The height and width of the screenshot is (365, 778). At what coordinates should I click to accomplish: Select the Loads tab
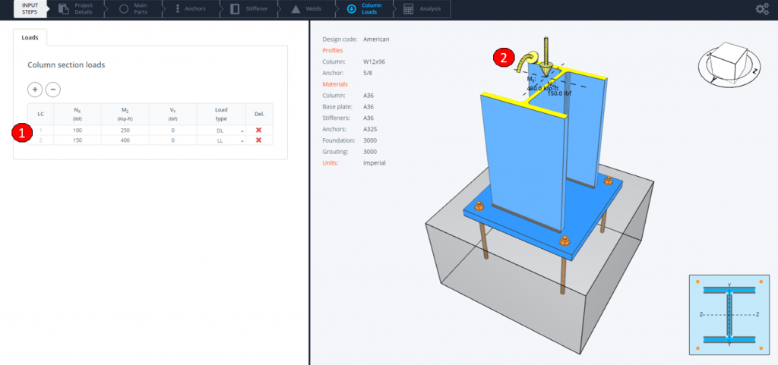pos(30,36)
